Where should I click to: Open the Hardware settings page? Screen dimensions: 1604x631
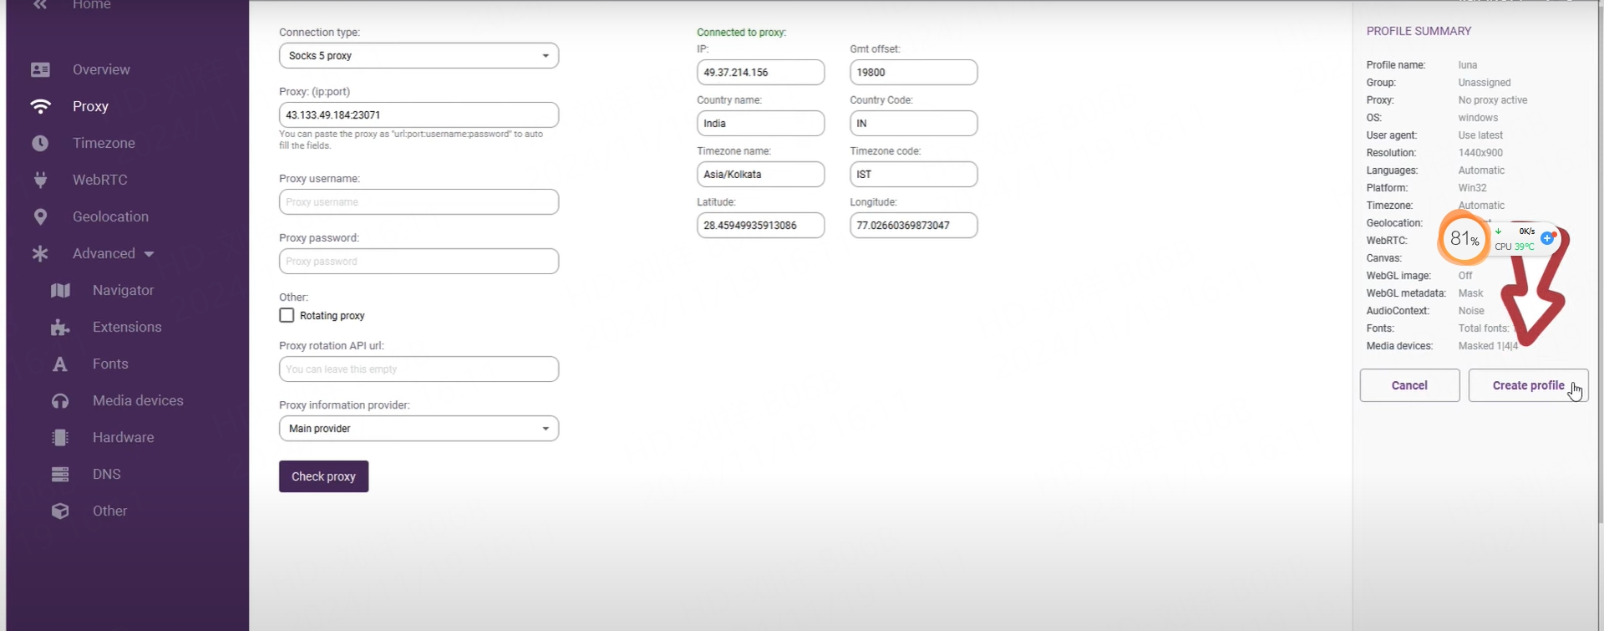tap(123, 437)
